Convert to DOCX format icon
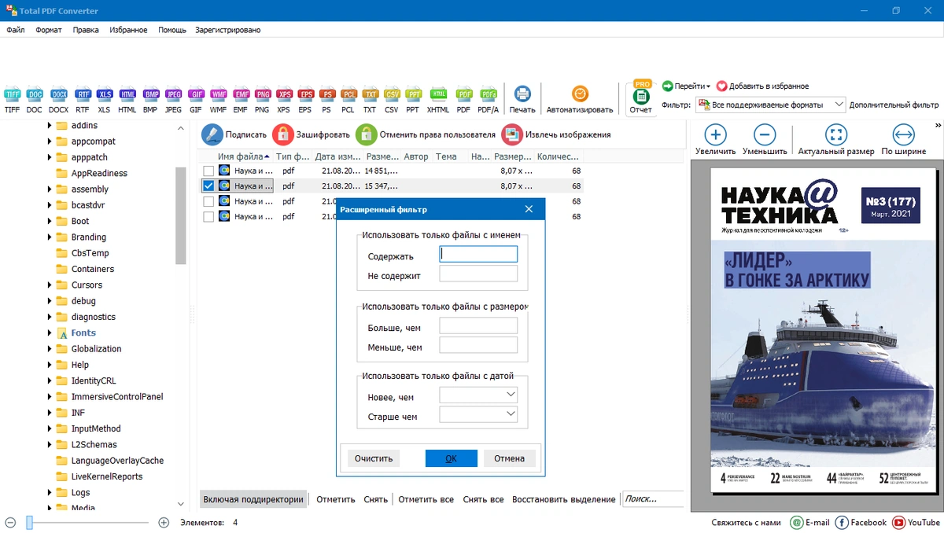This screenshot has height=533, width=944. pos(59,94)
